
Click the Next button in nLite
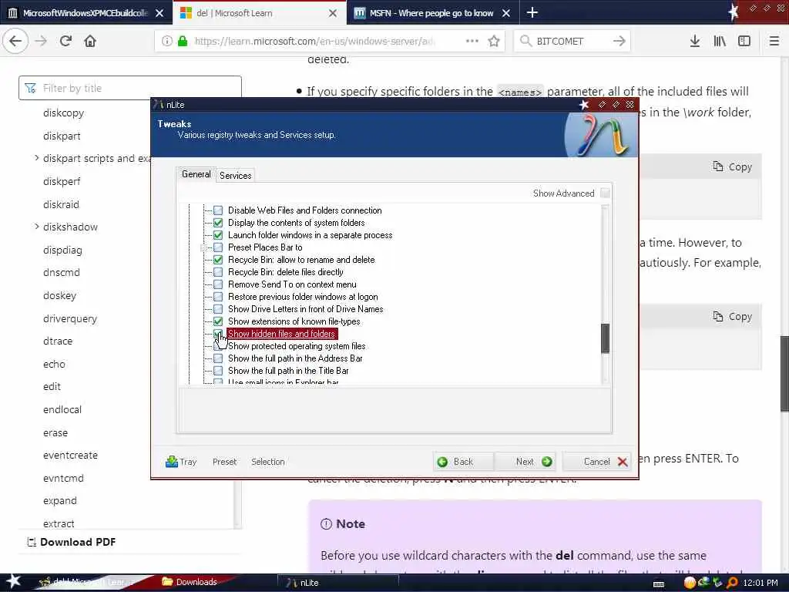tap(525, 462)
